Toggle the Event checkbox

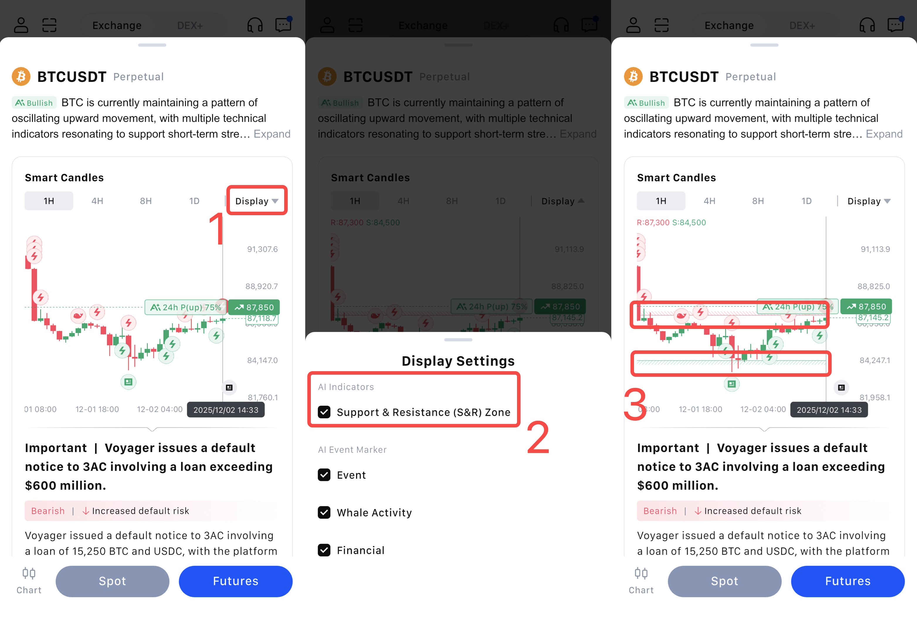pyautogui.click(x=324, y=475)
